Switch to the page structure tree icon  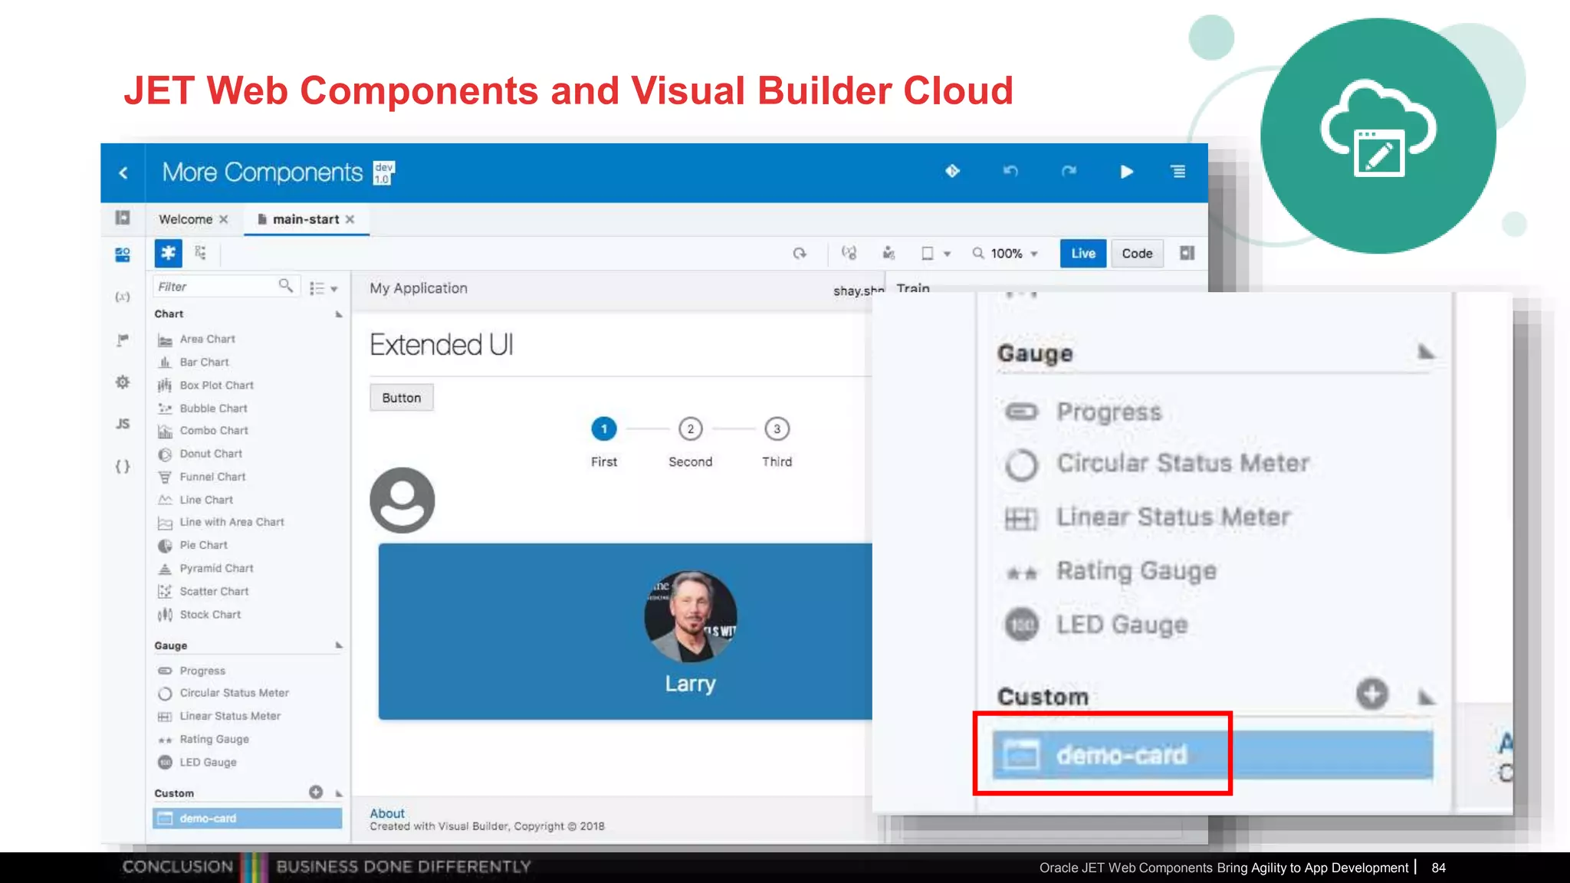200,253
